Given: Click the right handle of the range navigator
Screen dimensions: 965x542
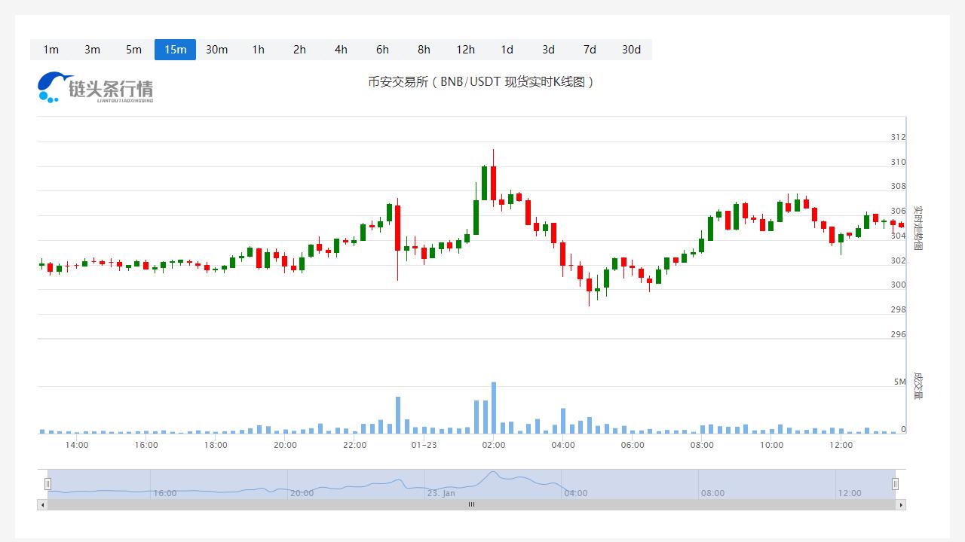Looking at the screenshot, I should [x=895, y=484].
